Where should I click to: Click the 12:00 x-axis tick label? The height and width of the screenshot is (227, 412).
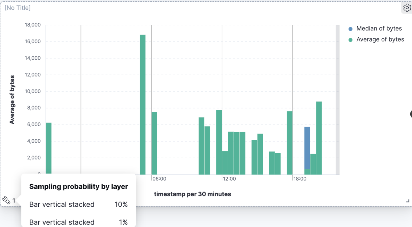pos(229,179)
